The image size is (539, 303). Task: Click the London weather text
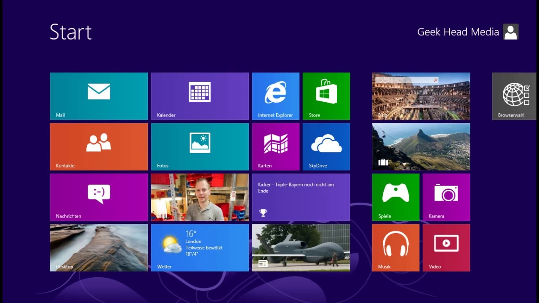[x=193, y=242]
